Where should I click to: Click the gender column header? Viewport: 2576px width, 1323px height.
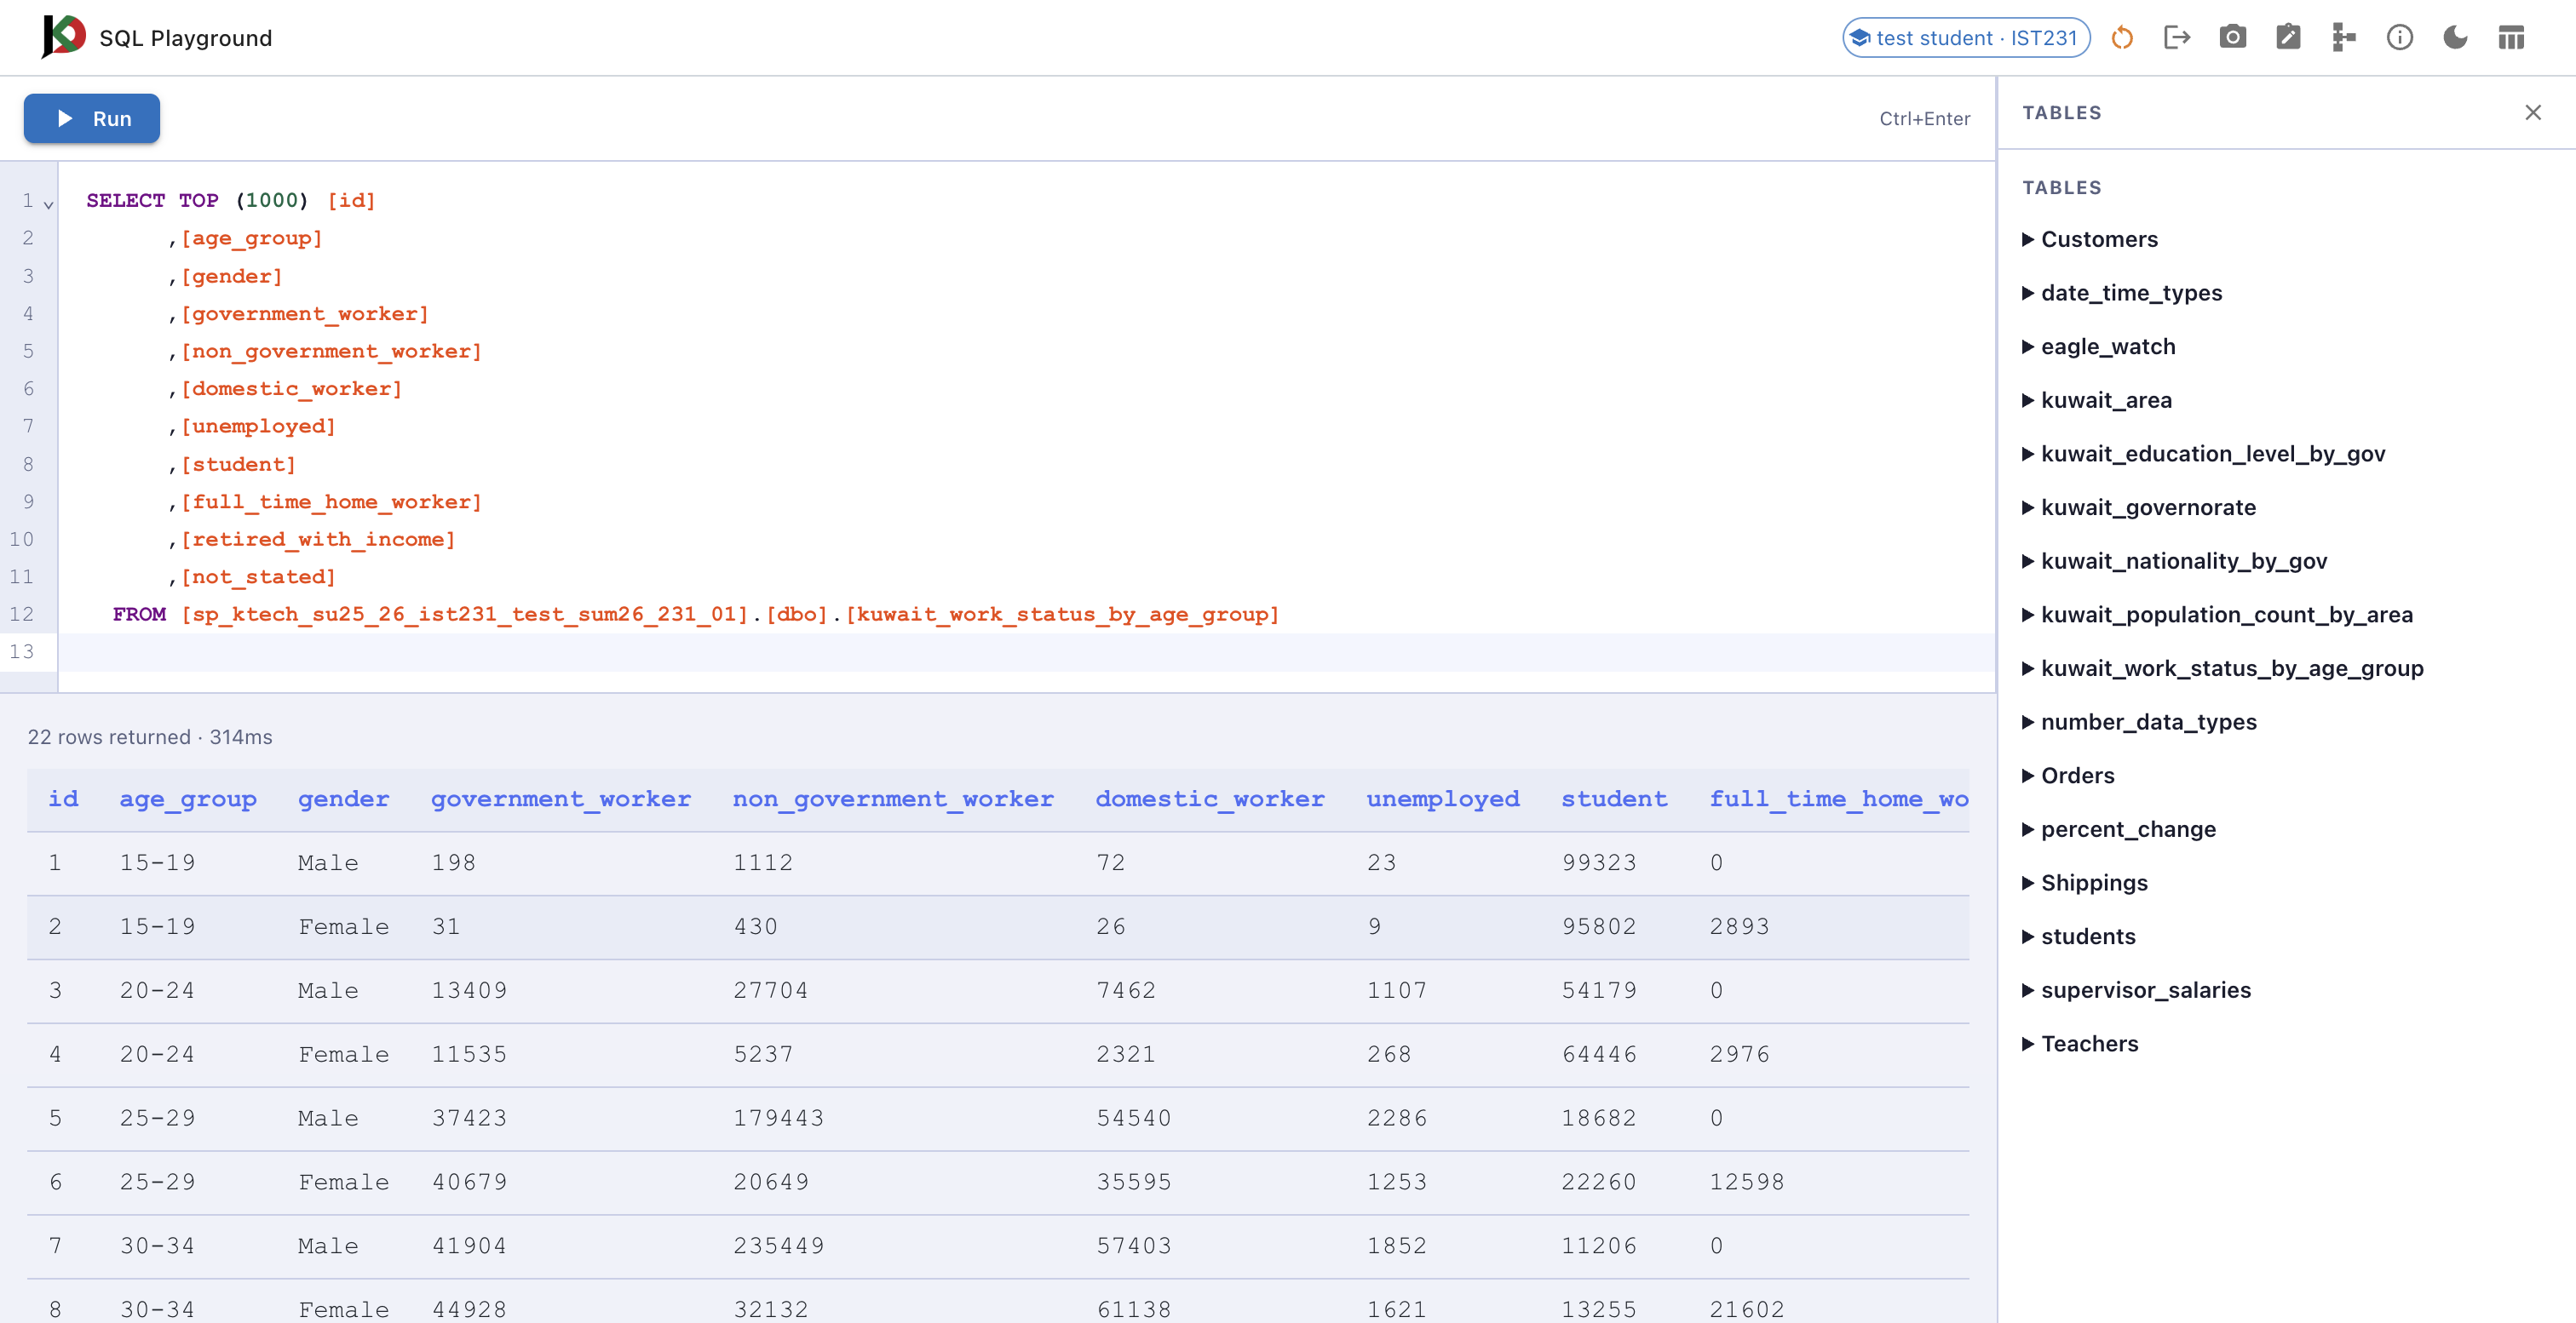coord(343,799)
